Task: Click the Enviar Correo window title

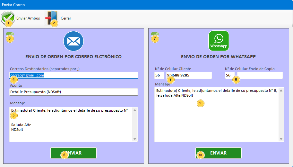Action: [x=13, y=5]
